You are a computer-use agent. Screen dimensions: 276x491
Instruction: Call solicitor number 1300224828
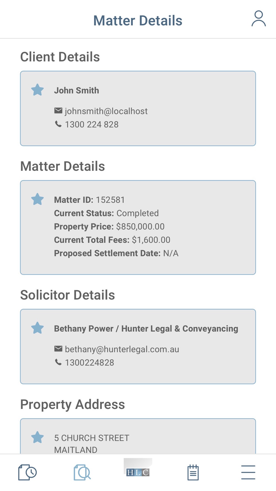89,363
